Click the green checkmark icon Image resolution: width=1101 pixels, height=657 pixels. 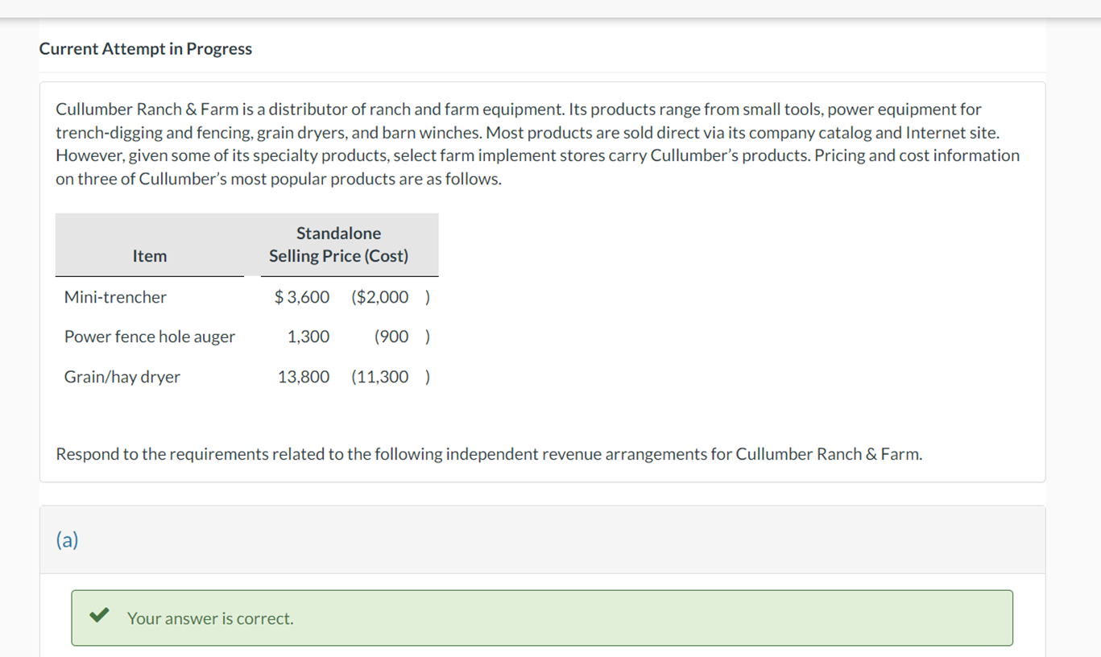[x=99, y=617]
